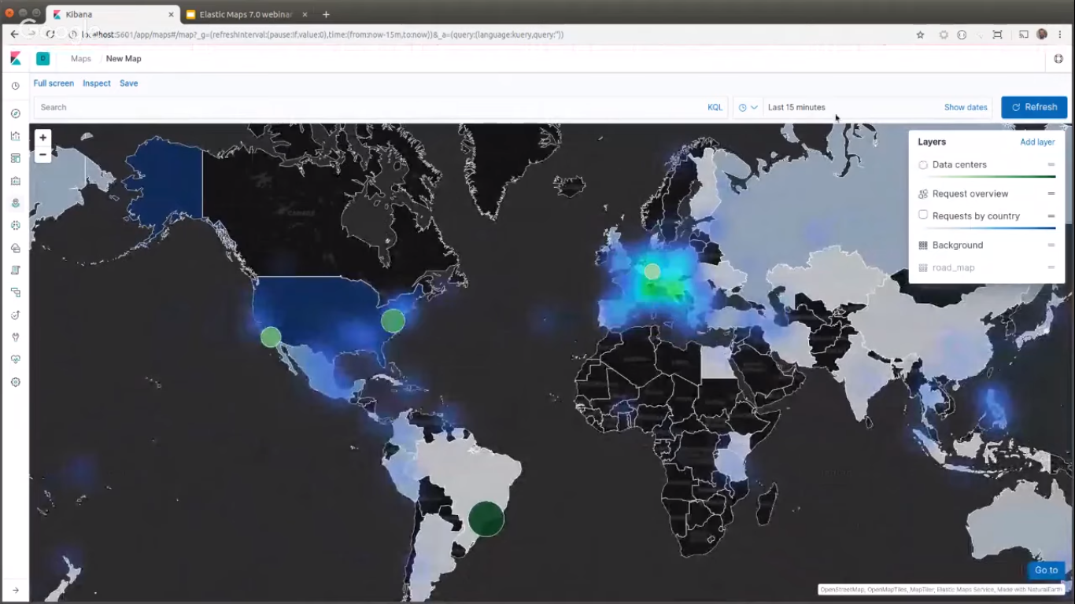
Task: Toggle the Request overview layer
Action: [x=922, y=193]
